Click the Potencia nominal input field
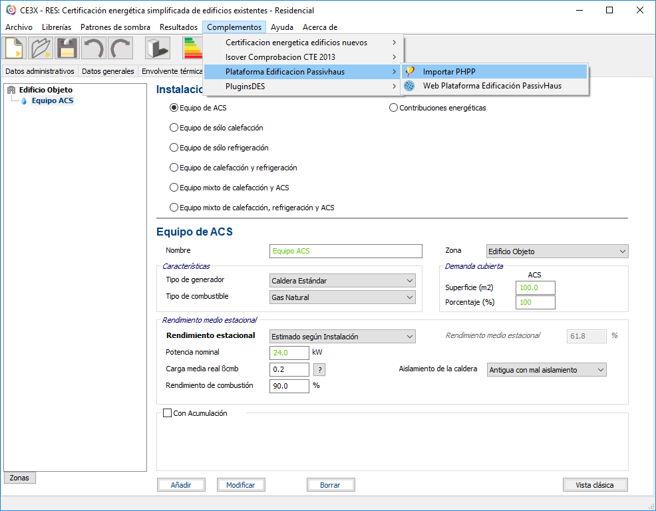 [x=289, y=353]
